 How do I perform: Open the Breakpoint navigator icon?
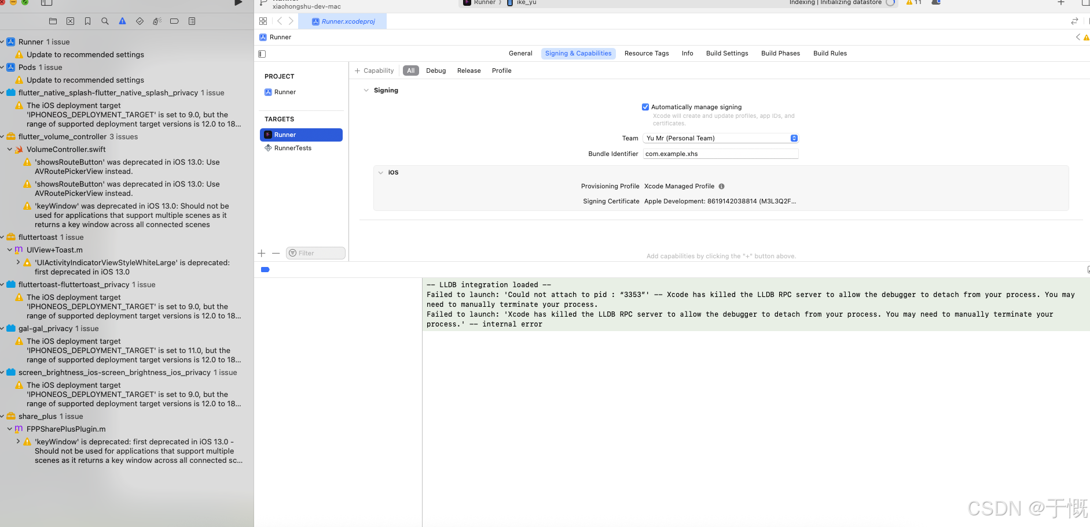pyautogui.click(x=174, y=21)
